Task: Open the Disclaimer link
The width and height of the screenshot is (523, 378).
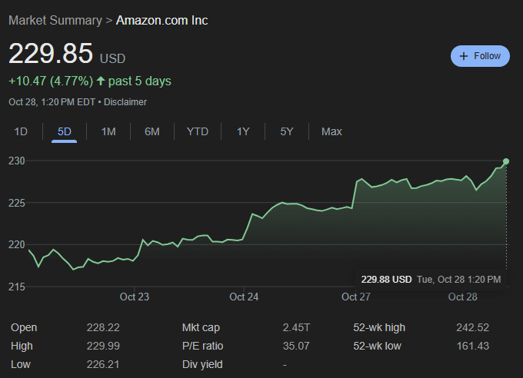Action: pos(125,102)
